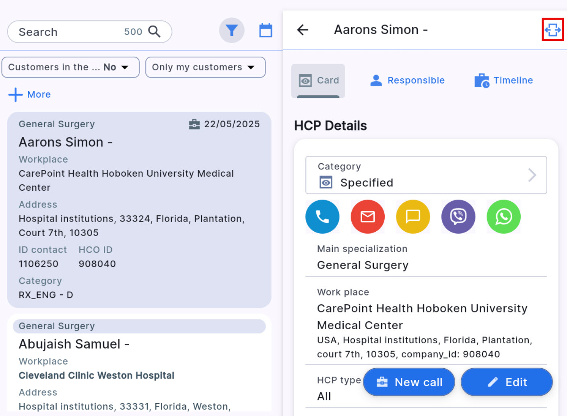Go back using the left arrow
Viewport: 567px width, 416px height.
(303, 30)
